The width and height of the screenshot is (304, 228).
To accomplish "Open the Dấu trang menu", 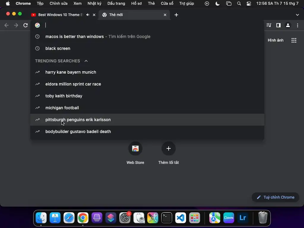I will (116, 4).
